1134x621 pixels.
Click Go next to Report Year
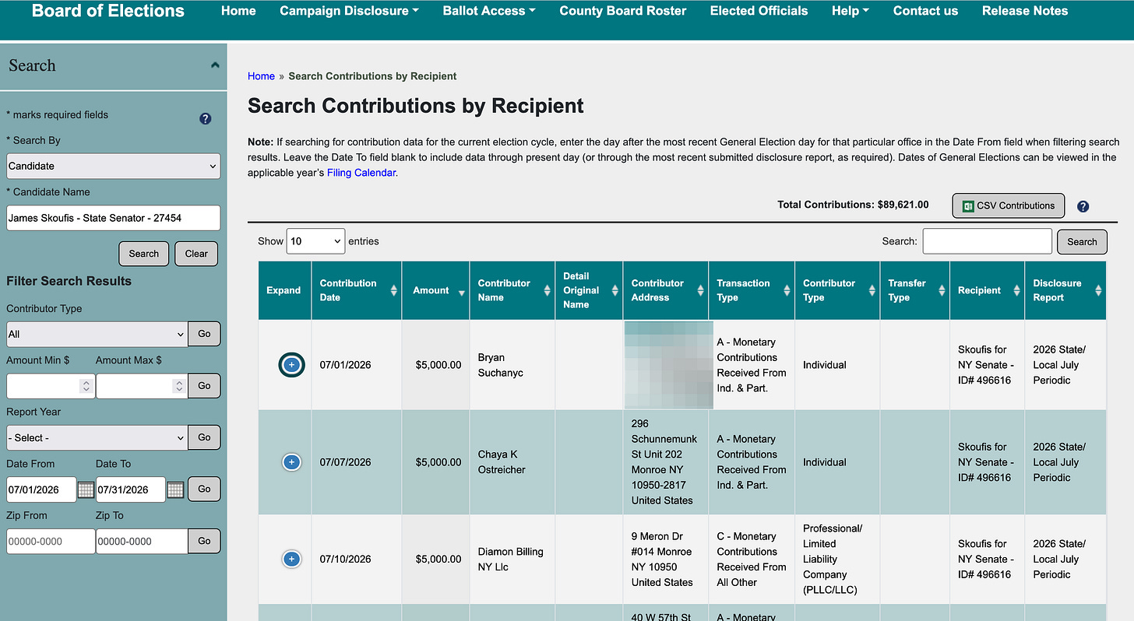(204, 437)
